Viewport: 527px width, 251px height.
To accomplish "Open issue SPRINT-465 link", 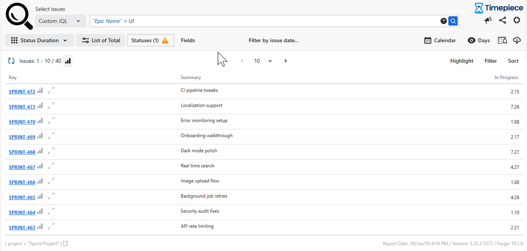I will (x=22, y=198).
